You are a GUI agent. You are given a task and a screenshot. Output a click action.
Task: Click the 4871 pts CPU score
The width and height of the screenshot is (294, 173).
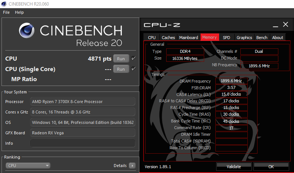(99, 59)
